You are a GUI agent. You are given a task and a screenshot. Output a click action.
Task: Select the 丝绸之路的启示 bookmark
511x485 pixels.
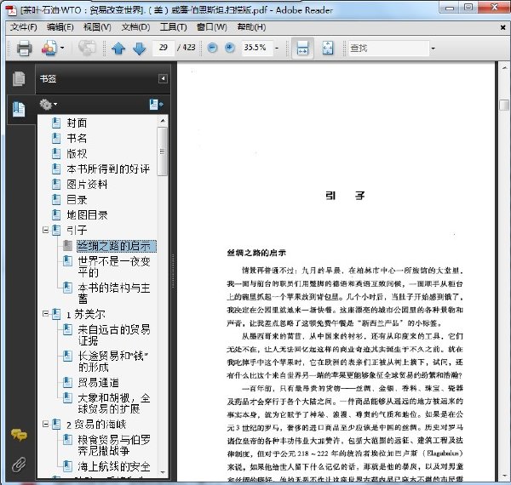coord(117,246)
